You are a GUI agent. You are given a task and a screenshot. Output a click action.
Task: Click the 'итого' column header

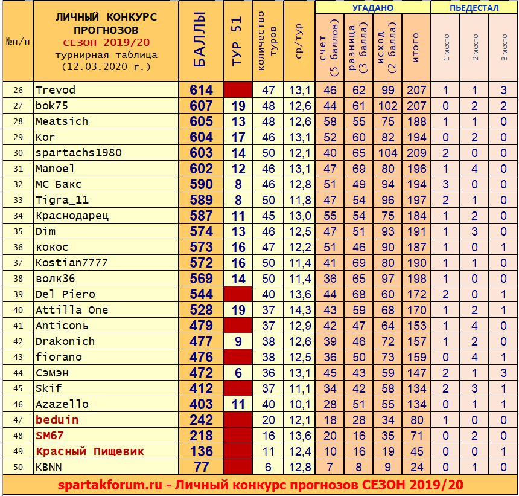point(416,47)
